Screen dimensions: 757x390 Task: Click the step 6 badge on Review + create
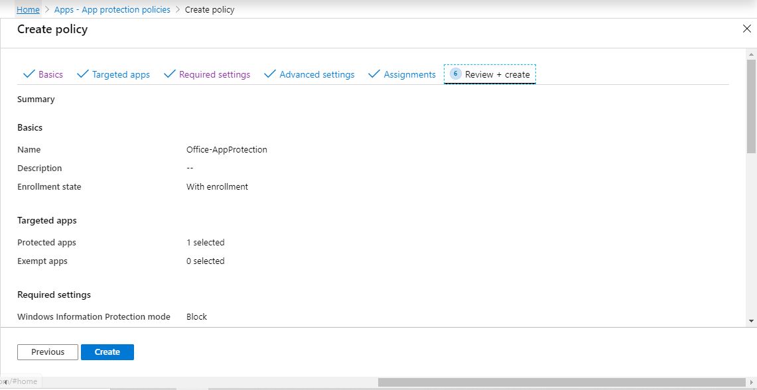456,74
